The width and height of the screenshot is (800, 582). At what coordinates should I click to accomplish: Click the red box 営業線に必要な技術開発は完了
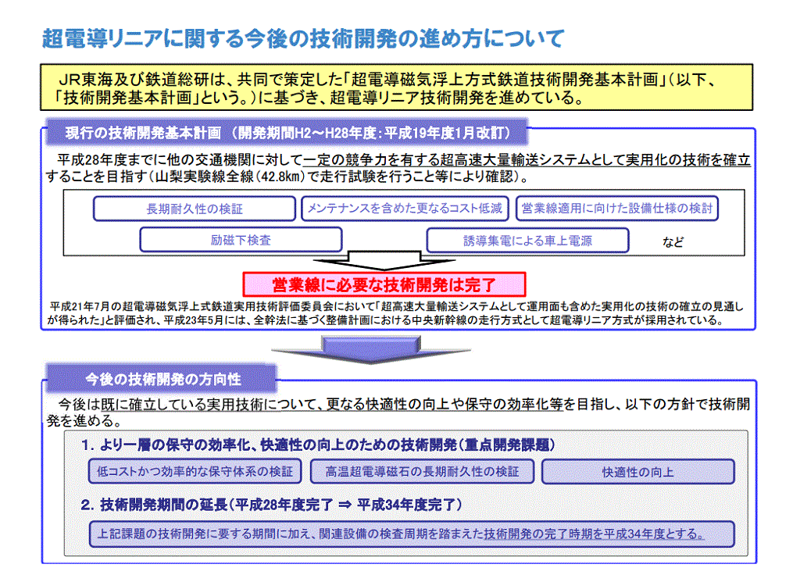[x=384, y=284]
